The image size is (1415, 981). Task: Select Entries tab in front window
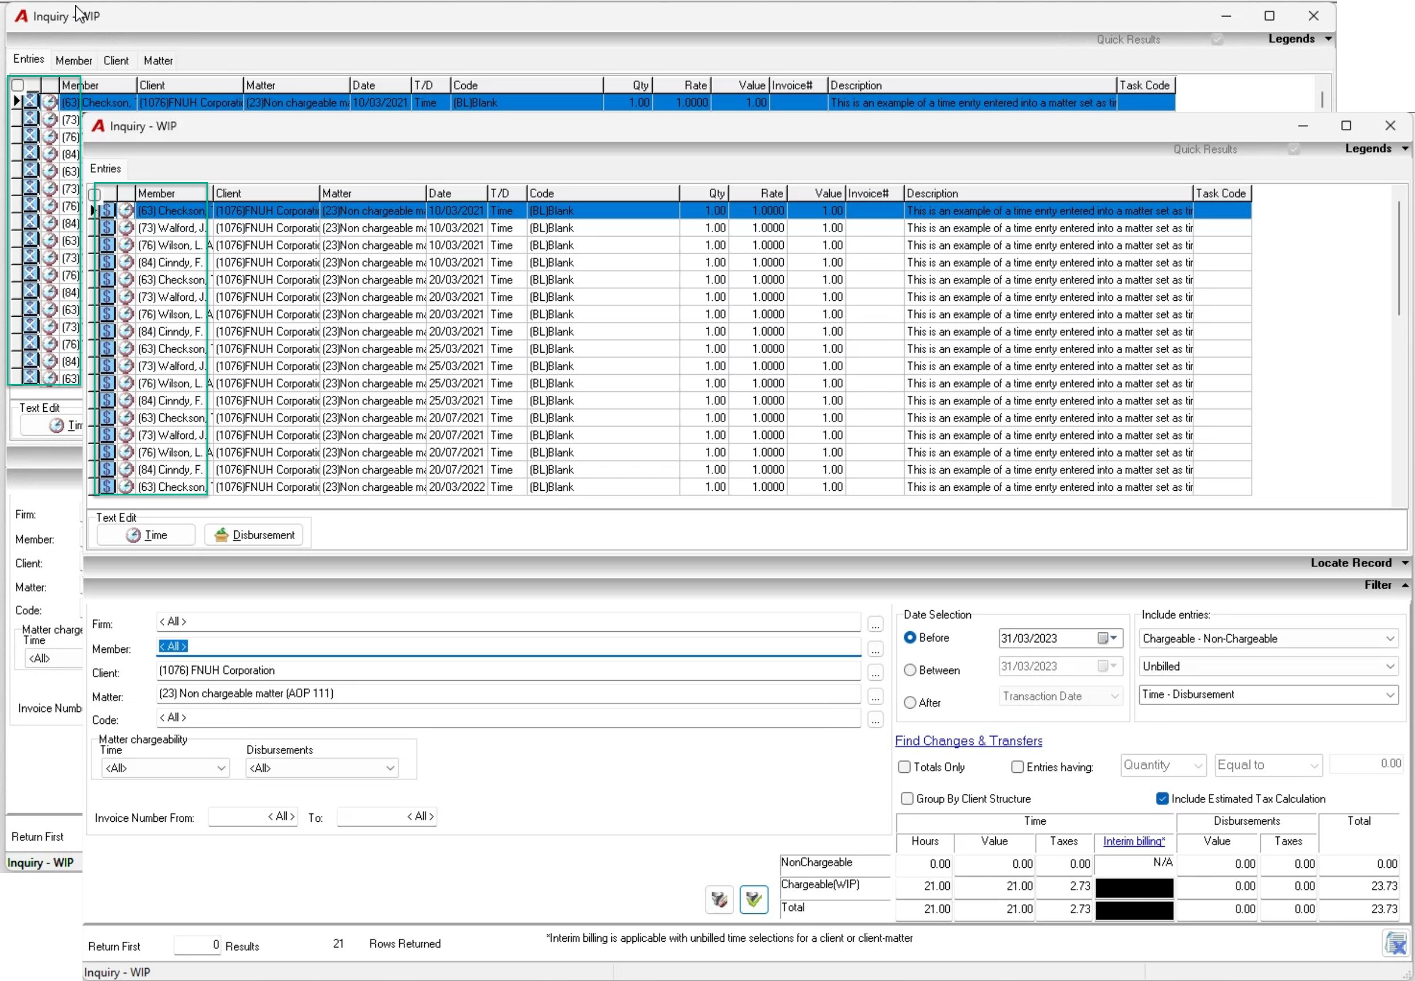[x=106, y=168]
